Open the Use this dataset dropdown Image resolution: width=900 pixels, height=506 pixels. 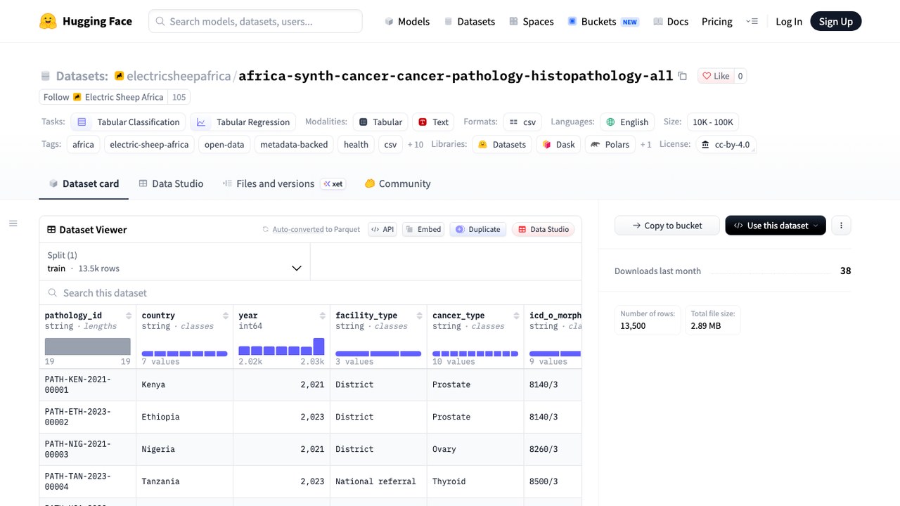pos(776,226)
